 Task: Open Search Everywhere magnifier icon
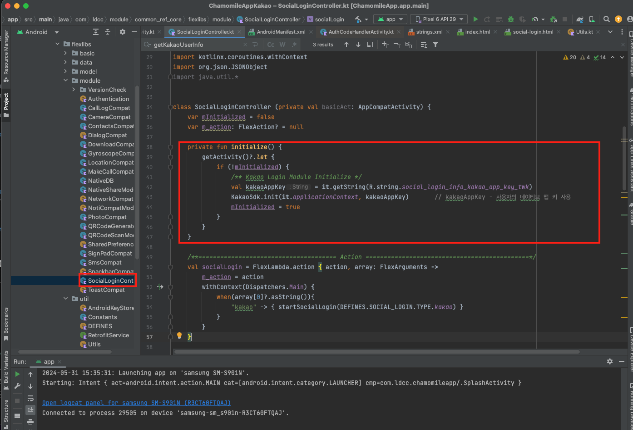click(606, 19)
